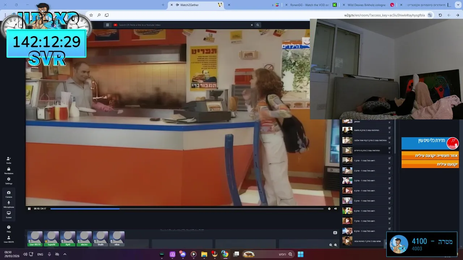Show hidden system tray icons chevron
The image size is (463, 260).
65,254
